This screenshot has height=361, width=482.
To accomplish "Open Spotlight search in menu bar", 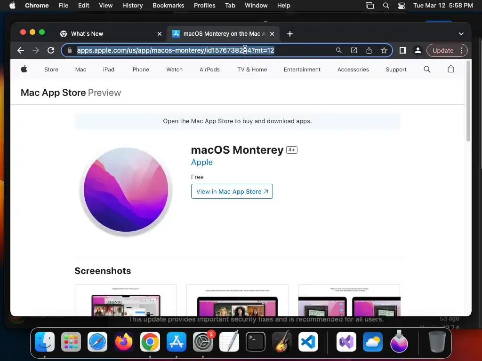I will point(386,6).
